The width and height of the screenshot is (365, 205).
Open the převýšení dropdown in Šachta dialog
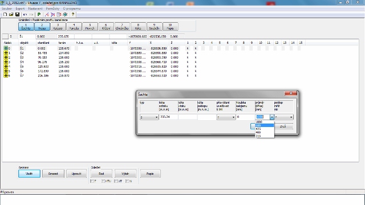click(x=226, y=117)
